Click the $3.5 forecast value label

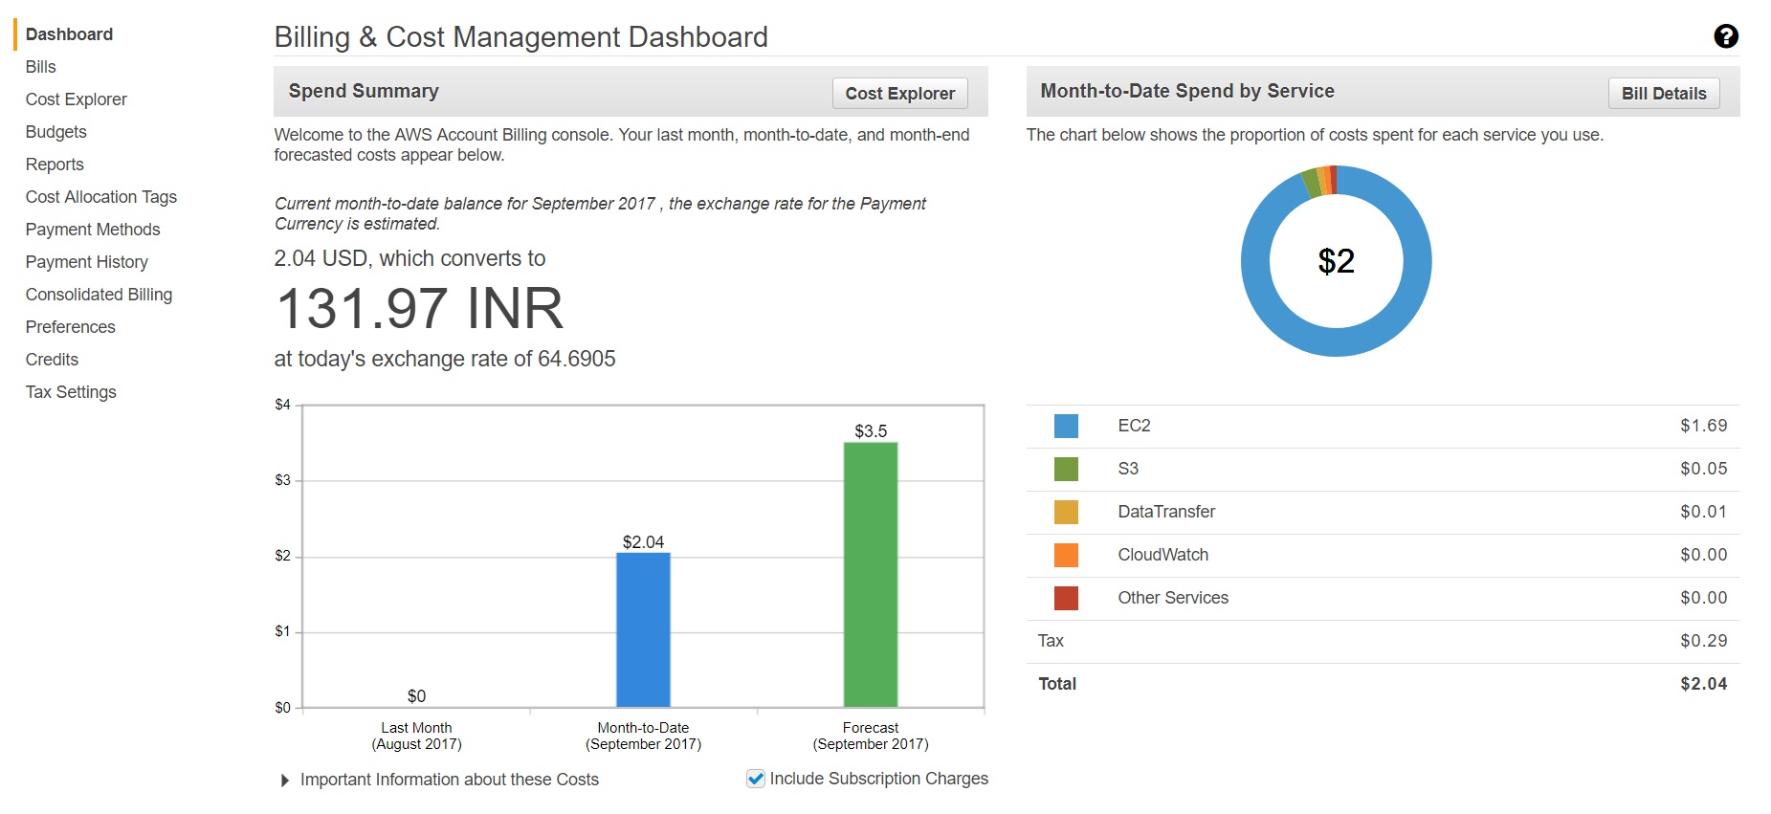tap(871, 431)
